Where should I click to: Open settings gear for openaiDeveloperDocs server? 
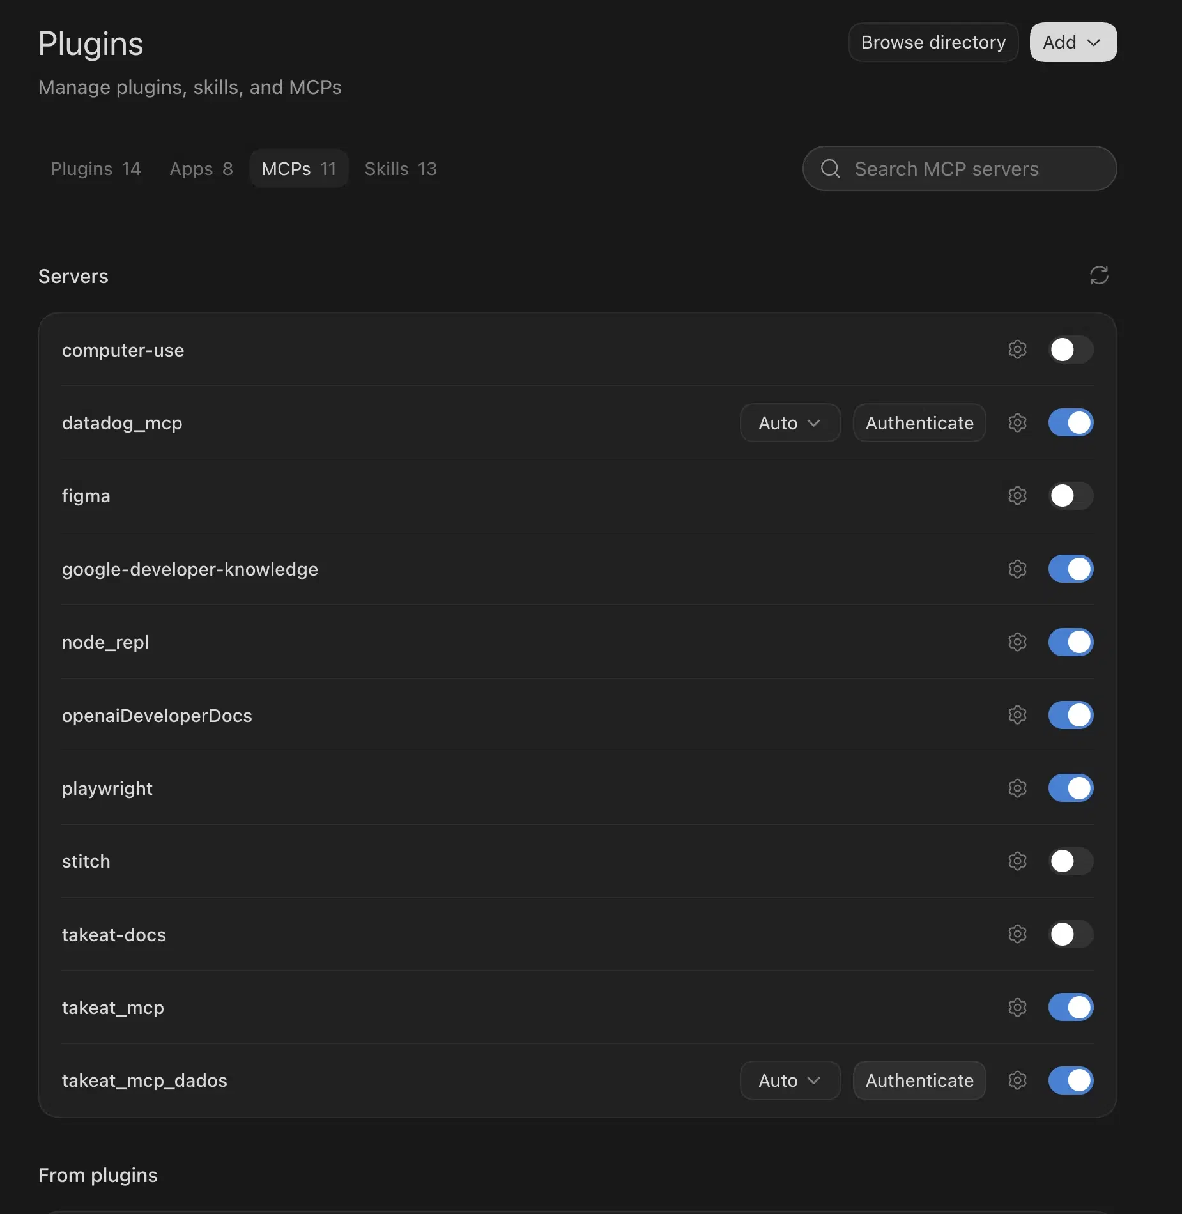tap(1017, 714)
